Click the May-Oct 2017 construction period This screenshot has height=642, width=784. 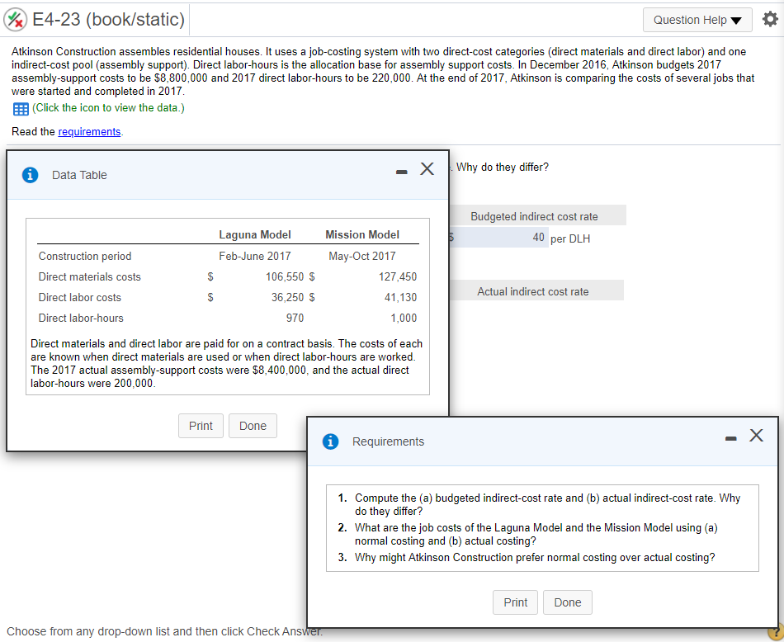click(x=362, y=256)
